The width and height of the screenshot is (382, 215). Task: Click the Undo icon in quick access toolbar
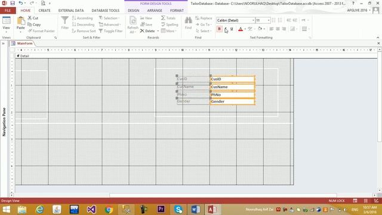pyautogui.click(x=21, y=3)
